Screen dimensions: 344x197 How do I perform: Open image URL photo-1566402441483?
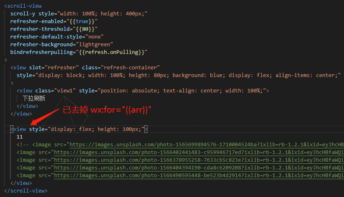coord(199,152)
